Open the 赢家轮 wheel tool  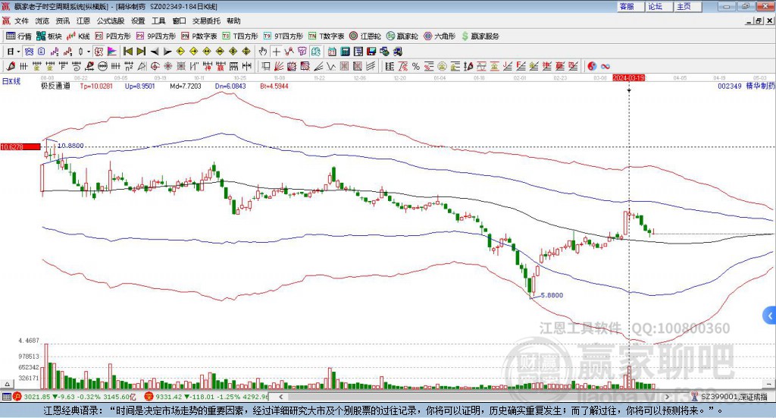[402, 36]
